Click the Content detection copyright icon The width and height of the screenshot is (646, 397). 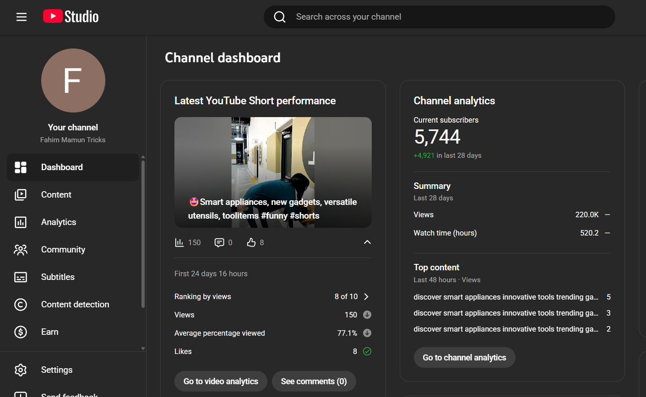point(21,305)
